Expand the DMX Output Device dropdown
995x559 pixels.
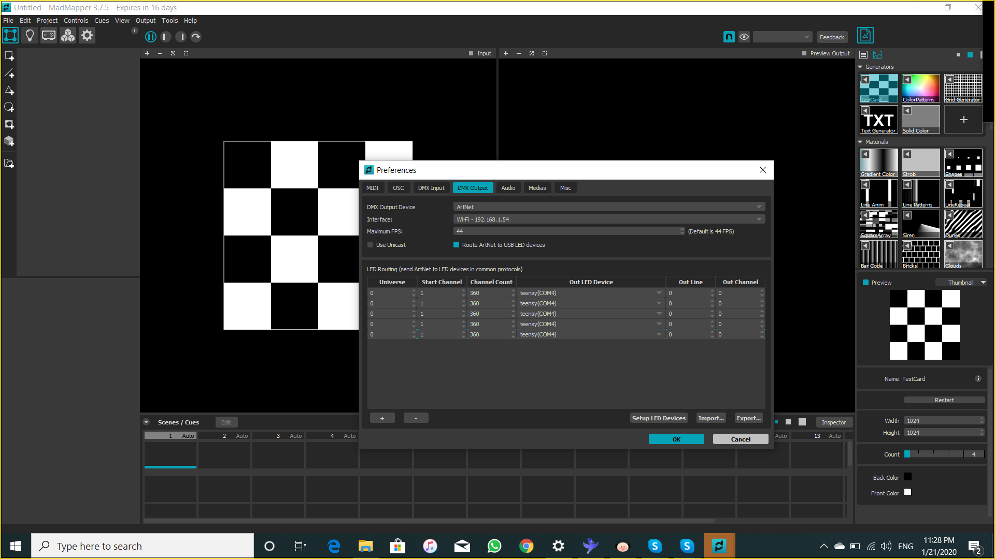coord(759,207)
